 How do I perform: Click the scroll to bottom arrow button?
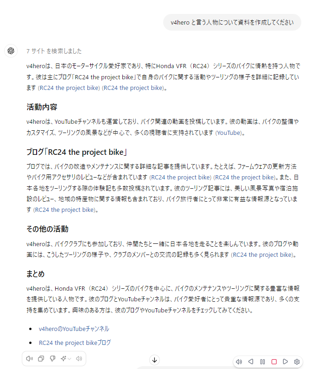(154, 360)
